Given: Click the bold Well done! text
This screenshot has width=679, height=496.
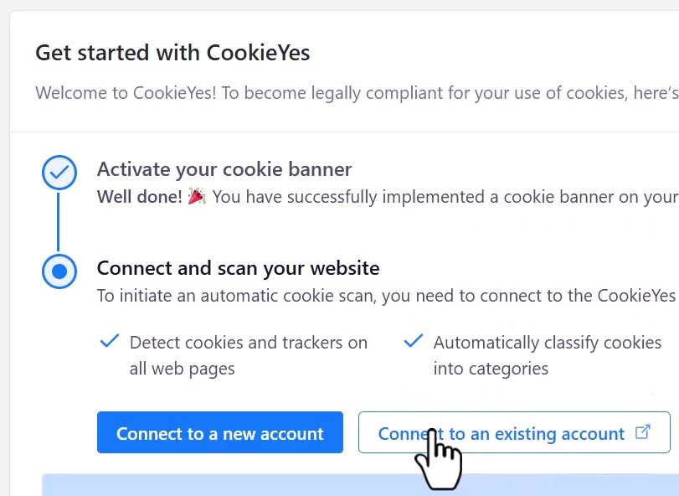Looking at the screenshot, I should tap(139, 197).
